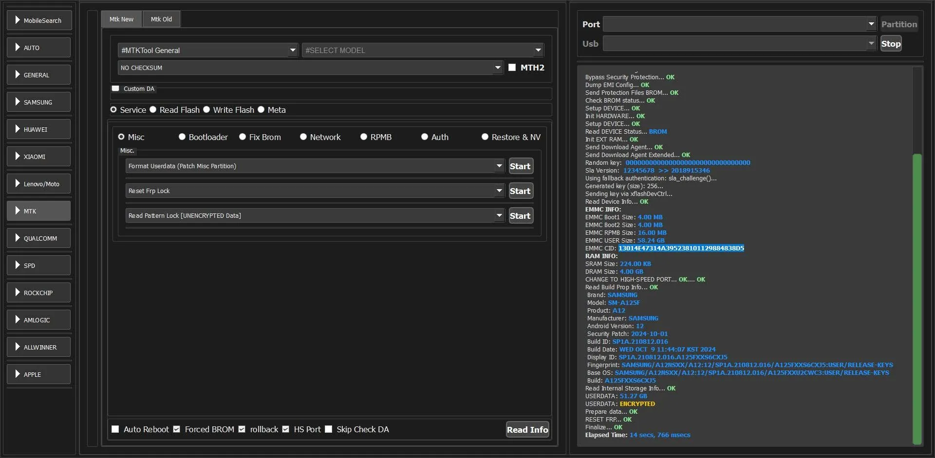Select the MTK sidebar section
The height and width of the screenshot is (458, 935).
click(39, 211)
